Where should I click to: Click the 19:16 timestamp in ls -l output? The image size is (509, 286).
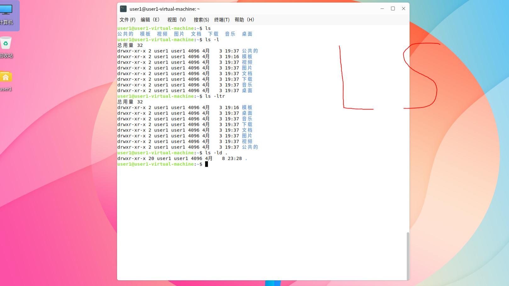[232, 57]
